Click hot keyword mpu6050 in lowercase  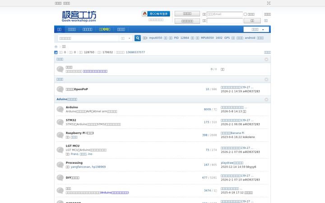156,38
